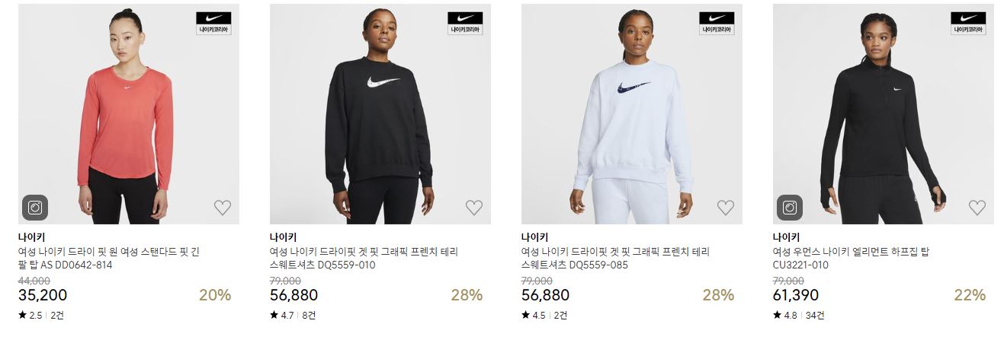Screen dimensions: 1004x343
Task: Click Nike Korea badge on white sweatshirt image
Action: (717, 24)
